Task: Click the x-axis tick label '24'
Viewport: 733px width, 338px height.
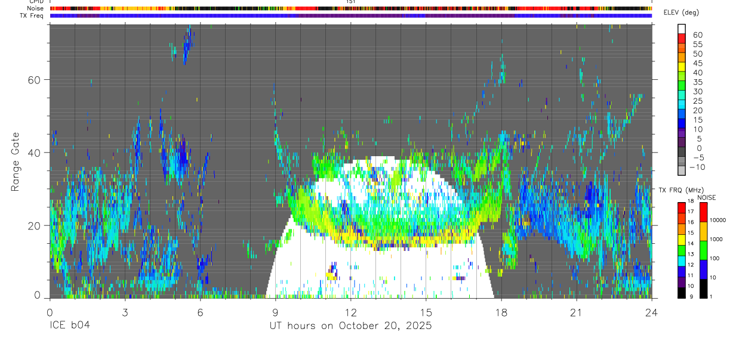Action: pyautogui.click(x=651, y=312)
